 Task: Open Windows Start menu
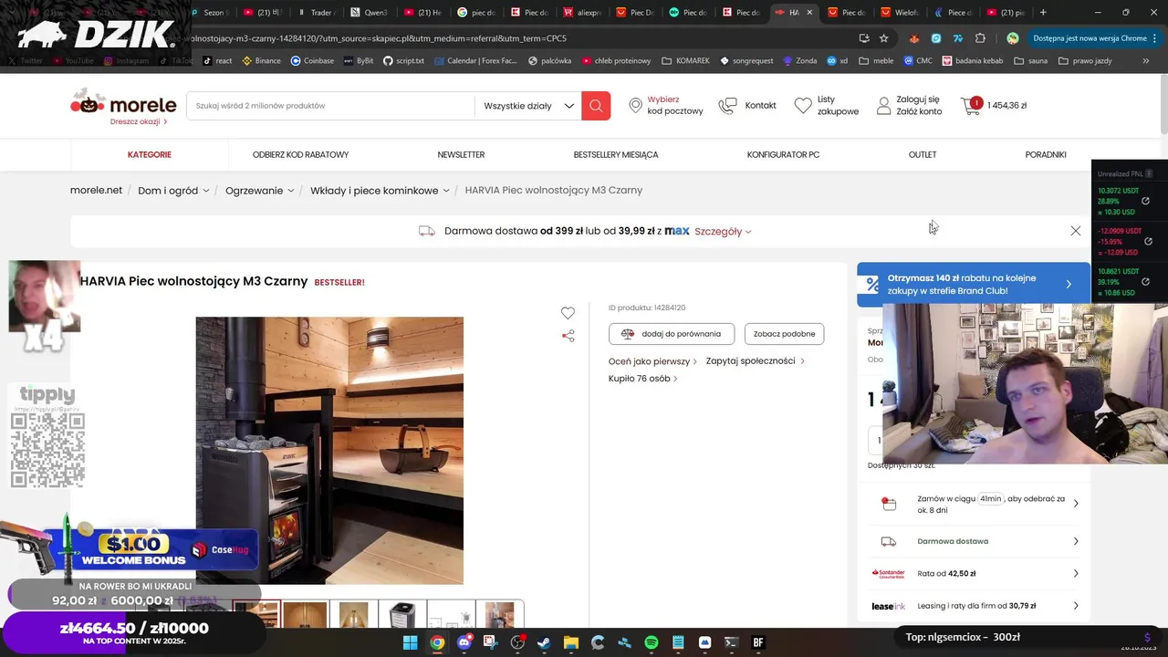(411, 642)
